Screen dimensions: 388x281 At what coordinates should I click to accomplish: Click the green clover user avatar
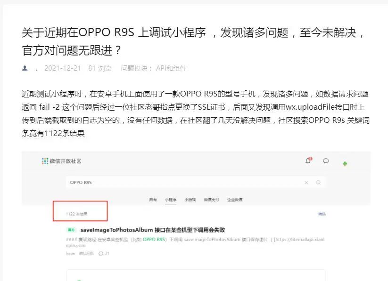345,164
